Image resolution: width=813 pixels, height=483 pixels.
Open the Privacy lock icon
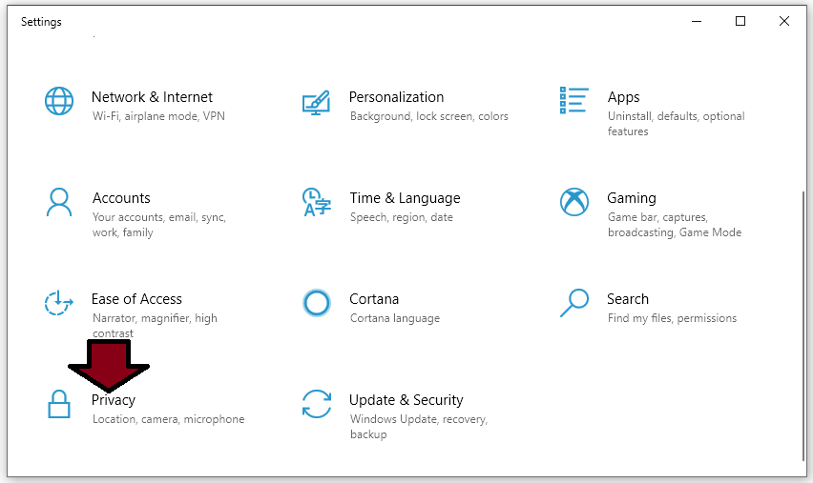59,404
